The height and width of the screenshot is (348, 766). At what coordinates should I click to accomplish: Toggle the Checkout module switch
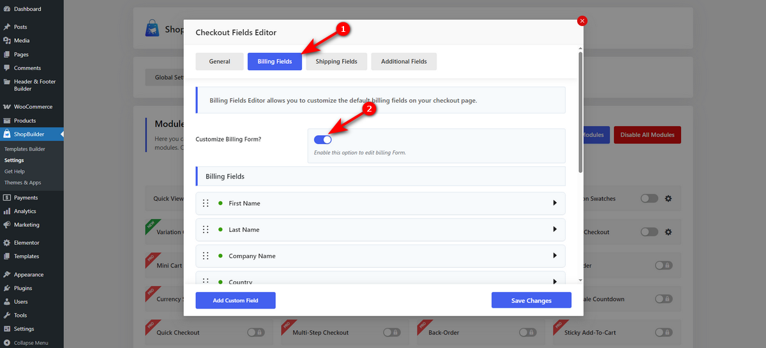point(649,232)
